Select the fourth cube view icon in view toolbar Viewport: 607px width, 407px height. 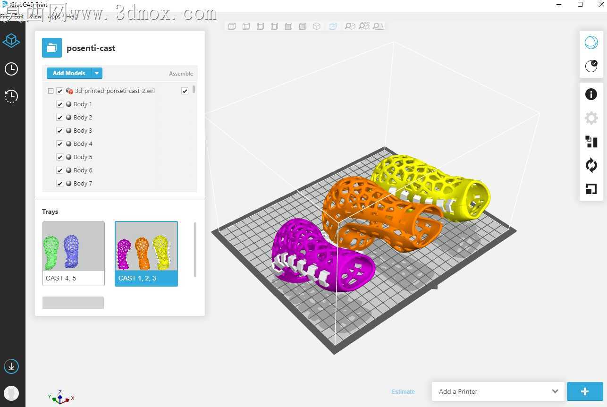pos(274,26)
